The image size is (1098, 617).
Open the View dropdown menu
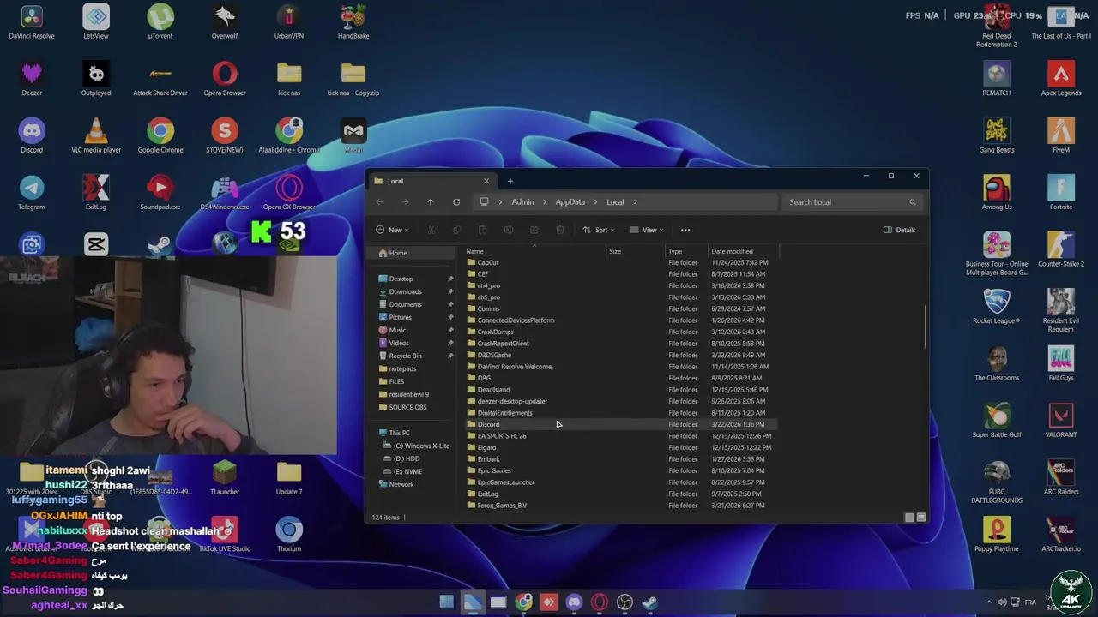click(x=647, y=230)
